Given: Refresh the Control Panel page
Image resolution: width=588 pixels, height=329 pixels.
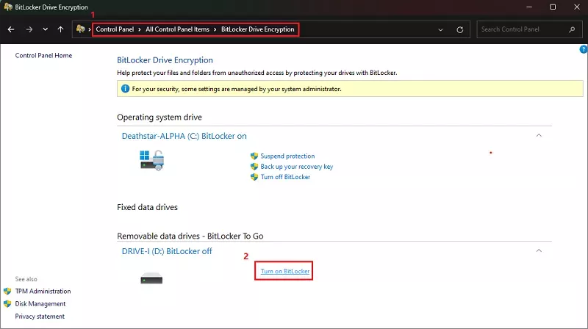Looking at the screenshot, I should (x=460, y=30).
